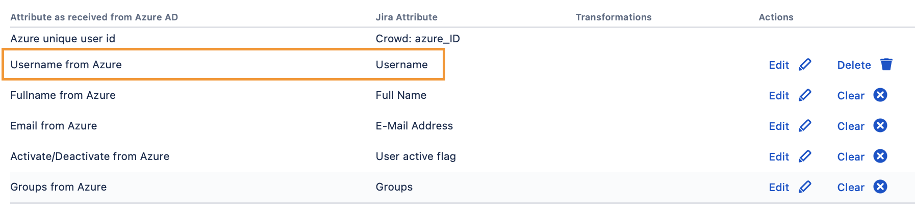The width and height of the screenshot is (915, 213).
Task: Click pencil icon in Email from Azure row
Action: tap(805, 126)
